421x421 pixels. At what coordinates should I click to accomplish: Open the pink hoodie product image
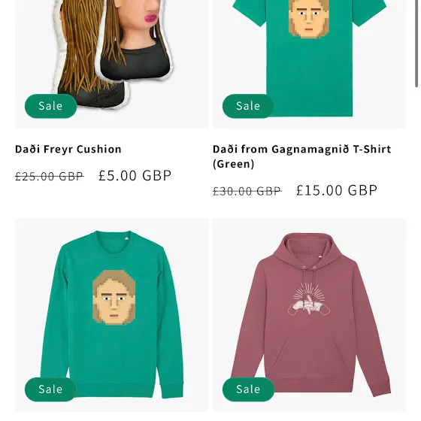(309, 315)
